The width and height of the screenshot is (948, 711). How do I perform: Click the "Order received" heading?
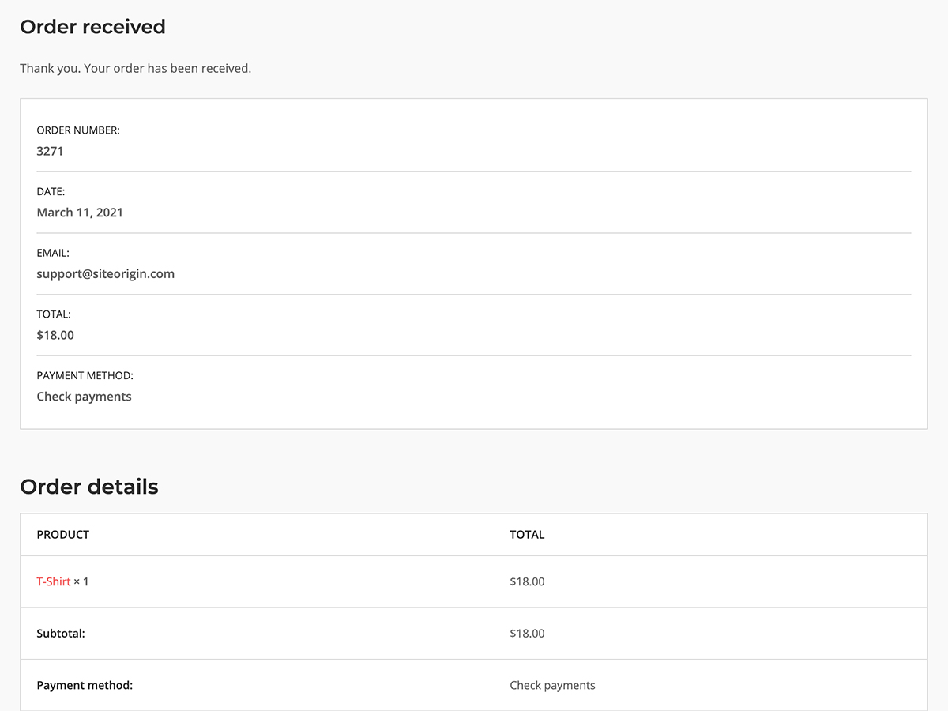tap(92, 27)
